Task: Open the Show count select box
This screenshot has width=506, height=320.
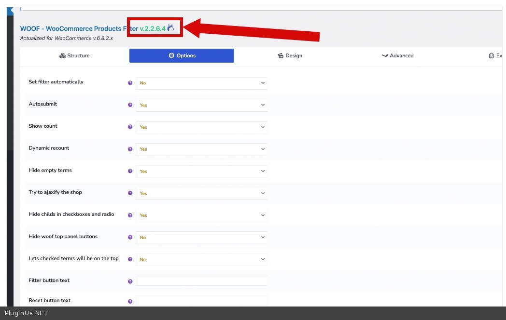Action: pos(201,127)
